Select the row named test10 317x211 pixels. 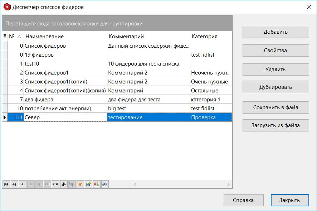(x=65, y=64)
